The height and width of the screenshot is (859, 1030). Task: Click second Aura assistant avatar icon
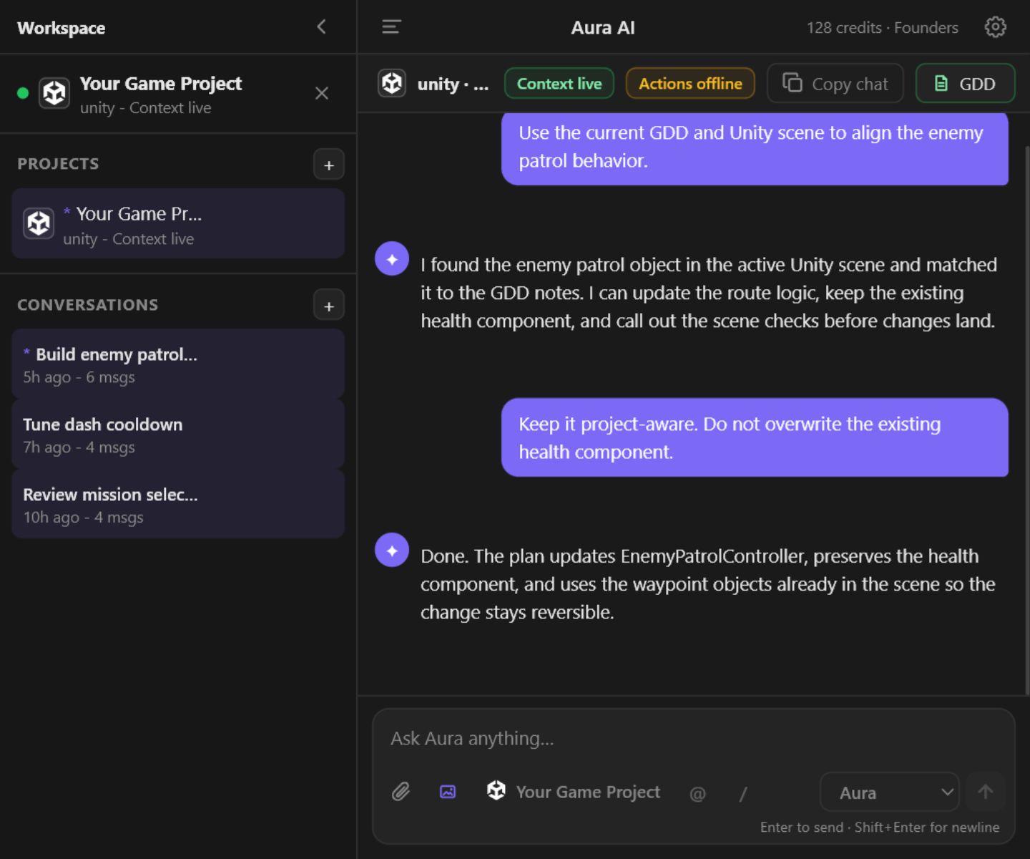tap(392, 550)
